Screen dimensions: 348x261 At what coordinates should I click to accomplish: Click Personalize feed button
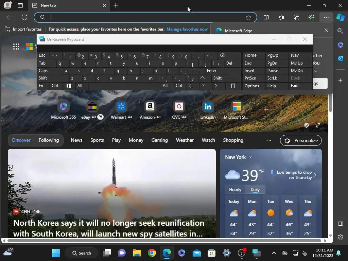pos(301,140)
